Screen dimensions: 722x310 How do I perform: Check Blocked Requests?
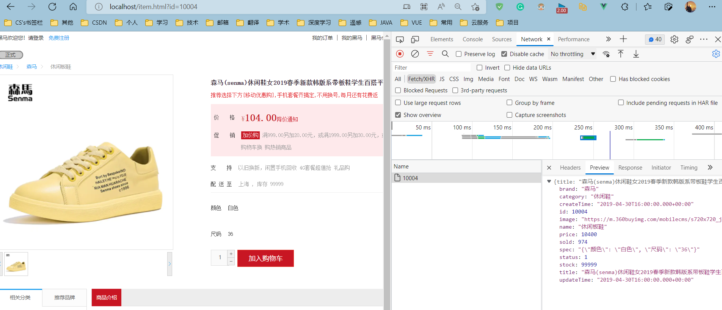(398, 90)
